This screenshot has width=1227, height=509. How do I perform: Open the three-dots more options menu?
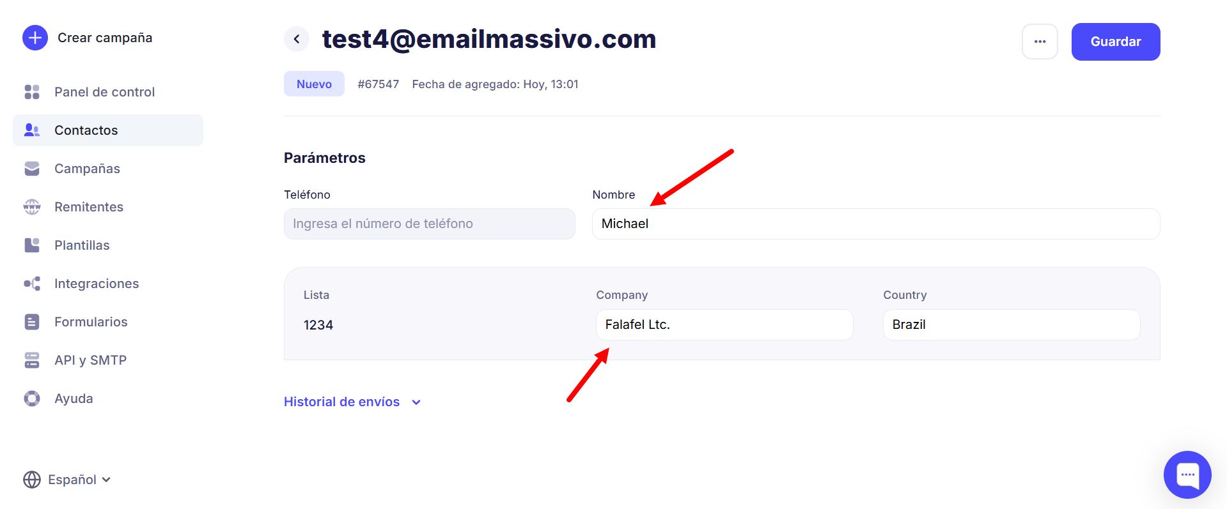pos(1040,42)
